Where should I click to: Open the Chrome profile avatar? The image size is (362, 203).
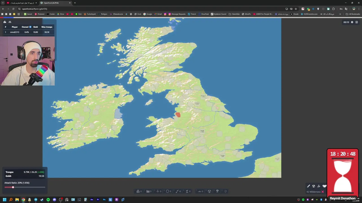coord(354,9)
